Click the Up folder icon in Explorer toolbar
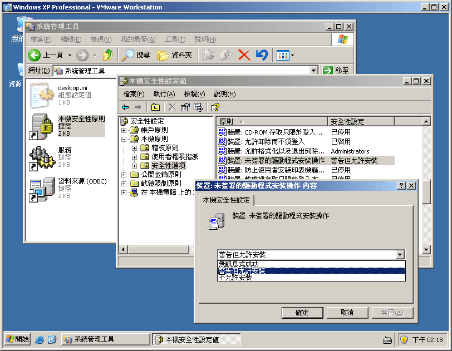Viewport: 452px width, 351px height. (x=108, y=55)
